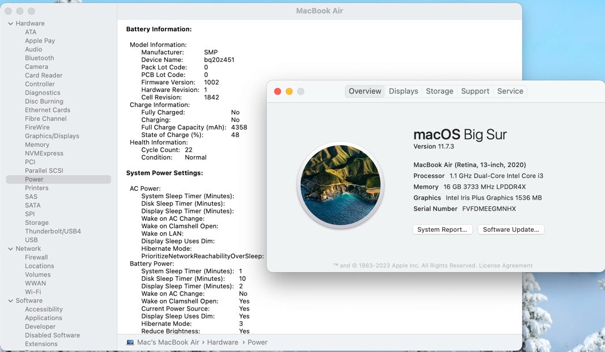Open the Storage tab
This screenshot has width=605, height=352.
coord(440,91)
